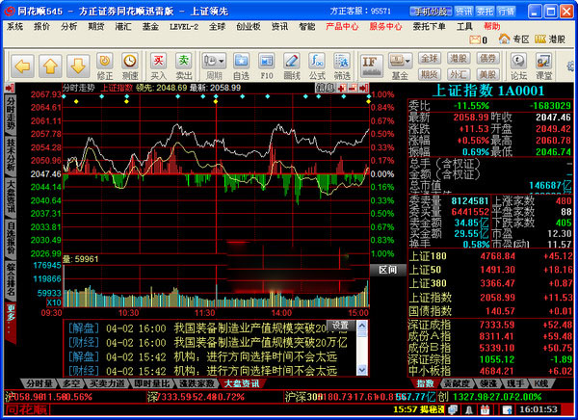Image resolution: width=578 pixels, height=420 pixels.
Task: Open the F10 company info icon
Action: 267,66
